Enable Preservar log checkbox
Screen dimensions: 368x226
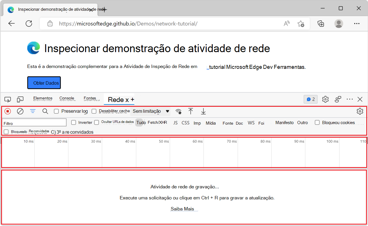point(56,111)
